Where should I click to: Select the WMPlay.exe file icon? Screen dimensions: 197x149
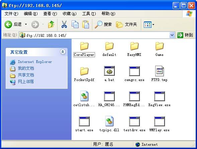point(160,121)
